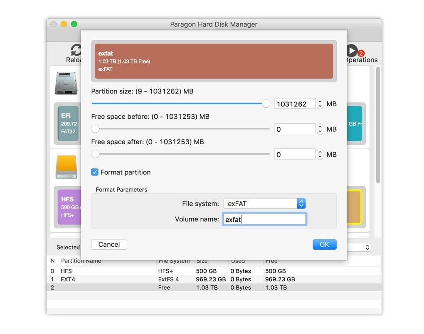Click the exfat partition preview bar
This screenshot has height=334, width=424.
(x=214, y=61)
